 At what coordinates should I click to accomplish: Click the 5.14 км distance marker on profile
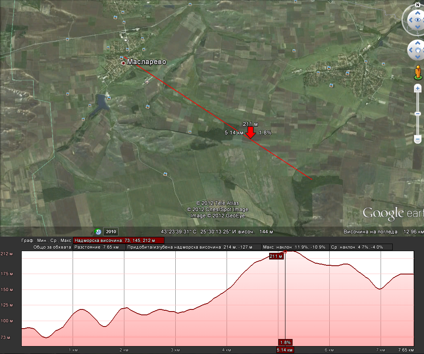pyautogui.click(x=285, y=350)
